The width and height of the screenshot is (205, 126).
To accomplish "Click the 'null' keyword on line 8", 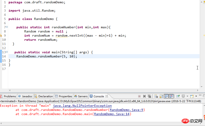I will point(59,31).
